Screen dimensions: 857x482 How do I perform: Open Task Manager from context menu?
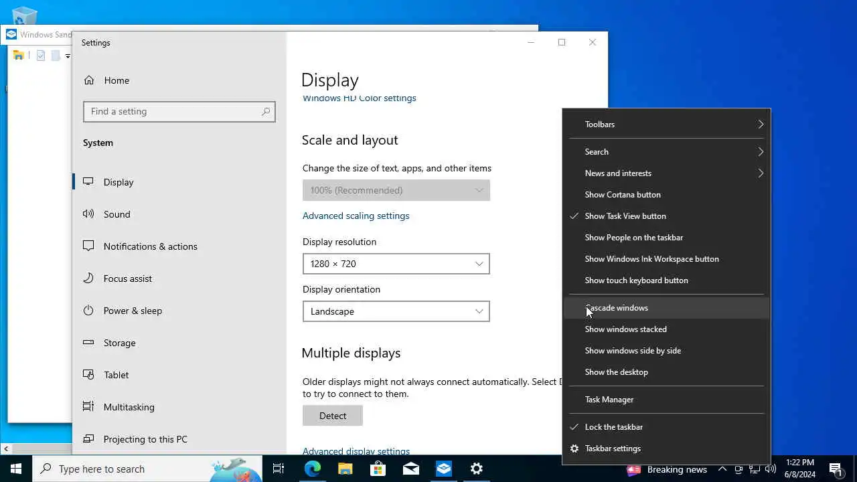click(x=666, y=400)
